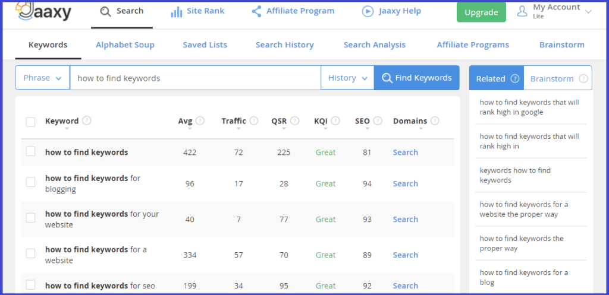Click Search domains for 'for your website' row
The image size is (609, 295).
pos(405,220)
